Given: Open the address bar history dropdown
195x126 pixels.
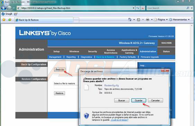Looking at the screenshot, I should 133,8.
